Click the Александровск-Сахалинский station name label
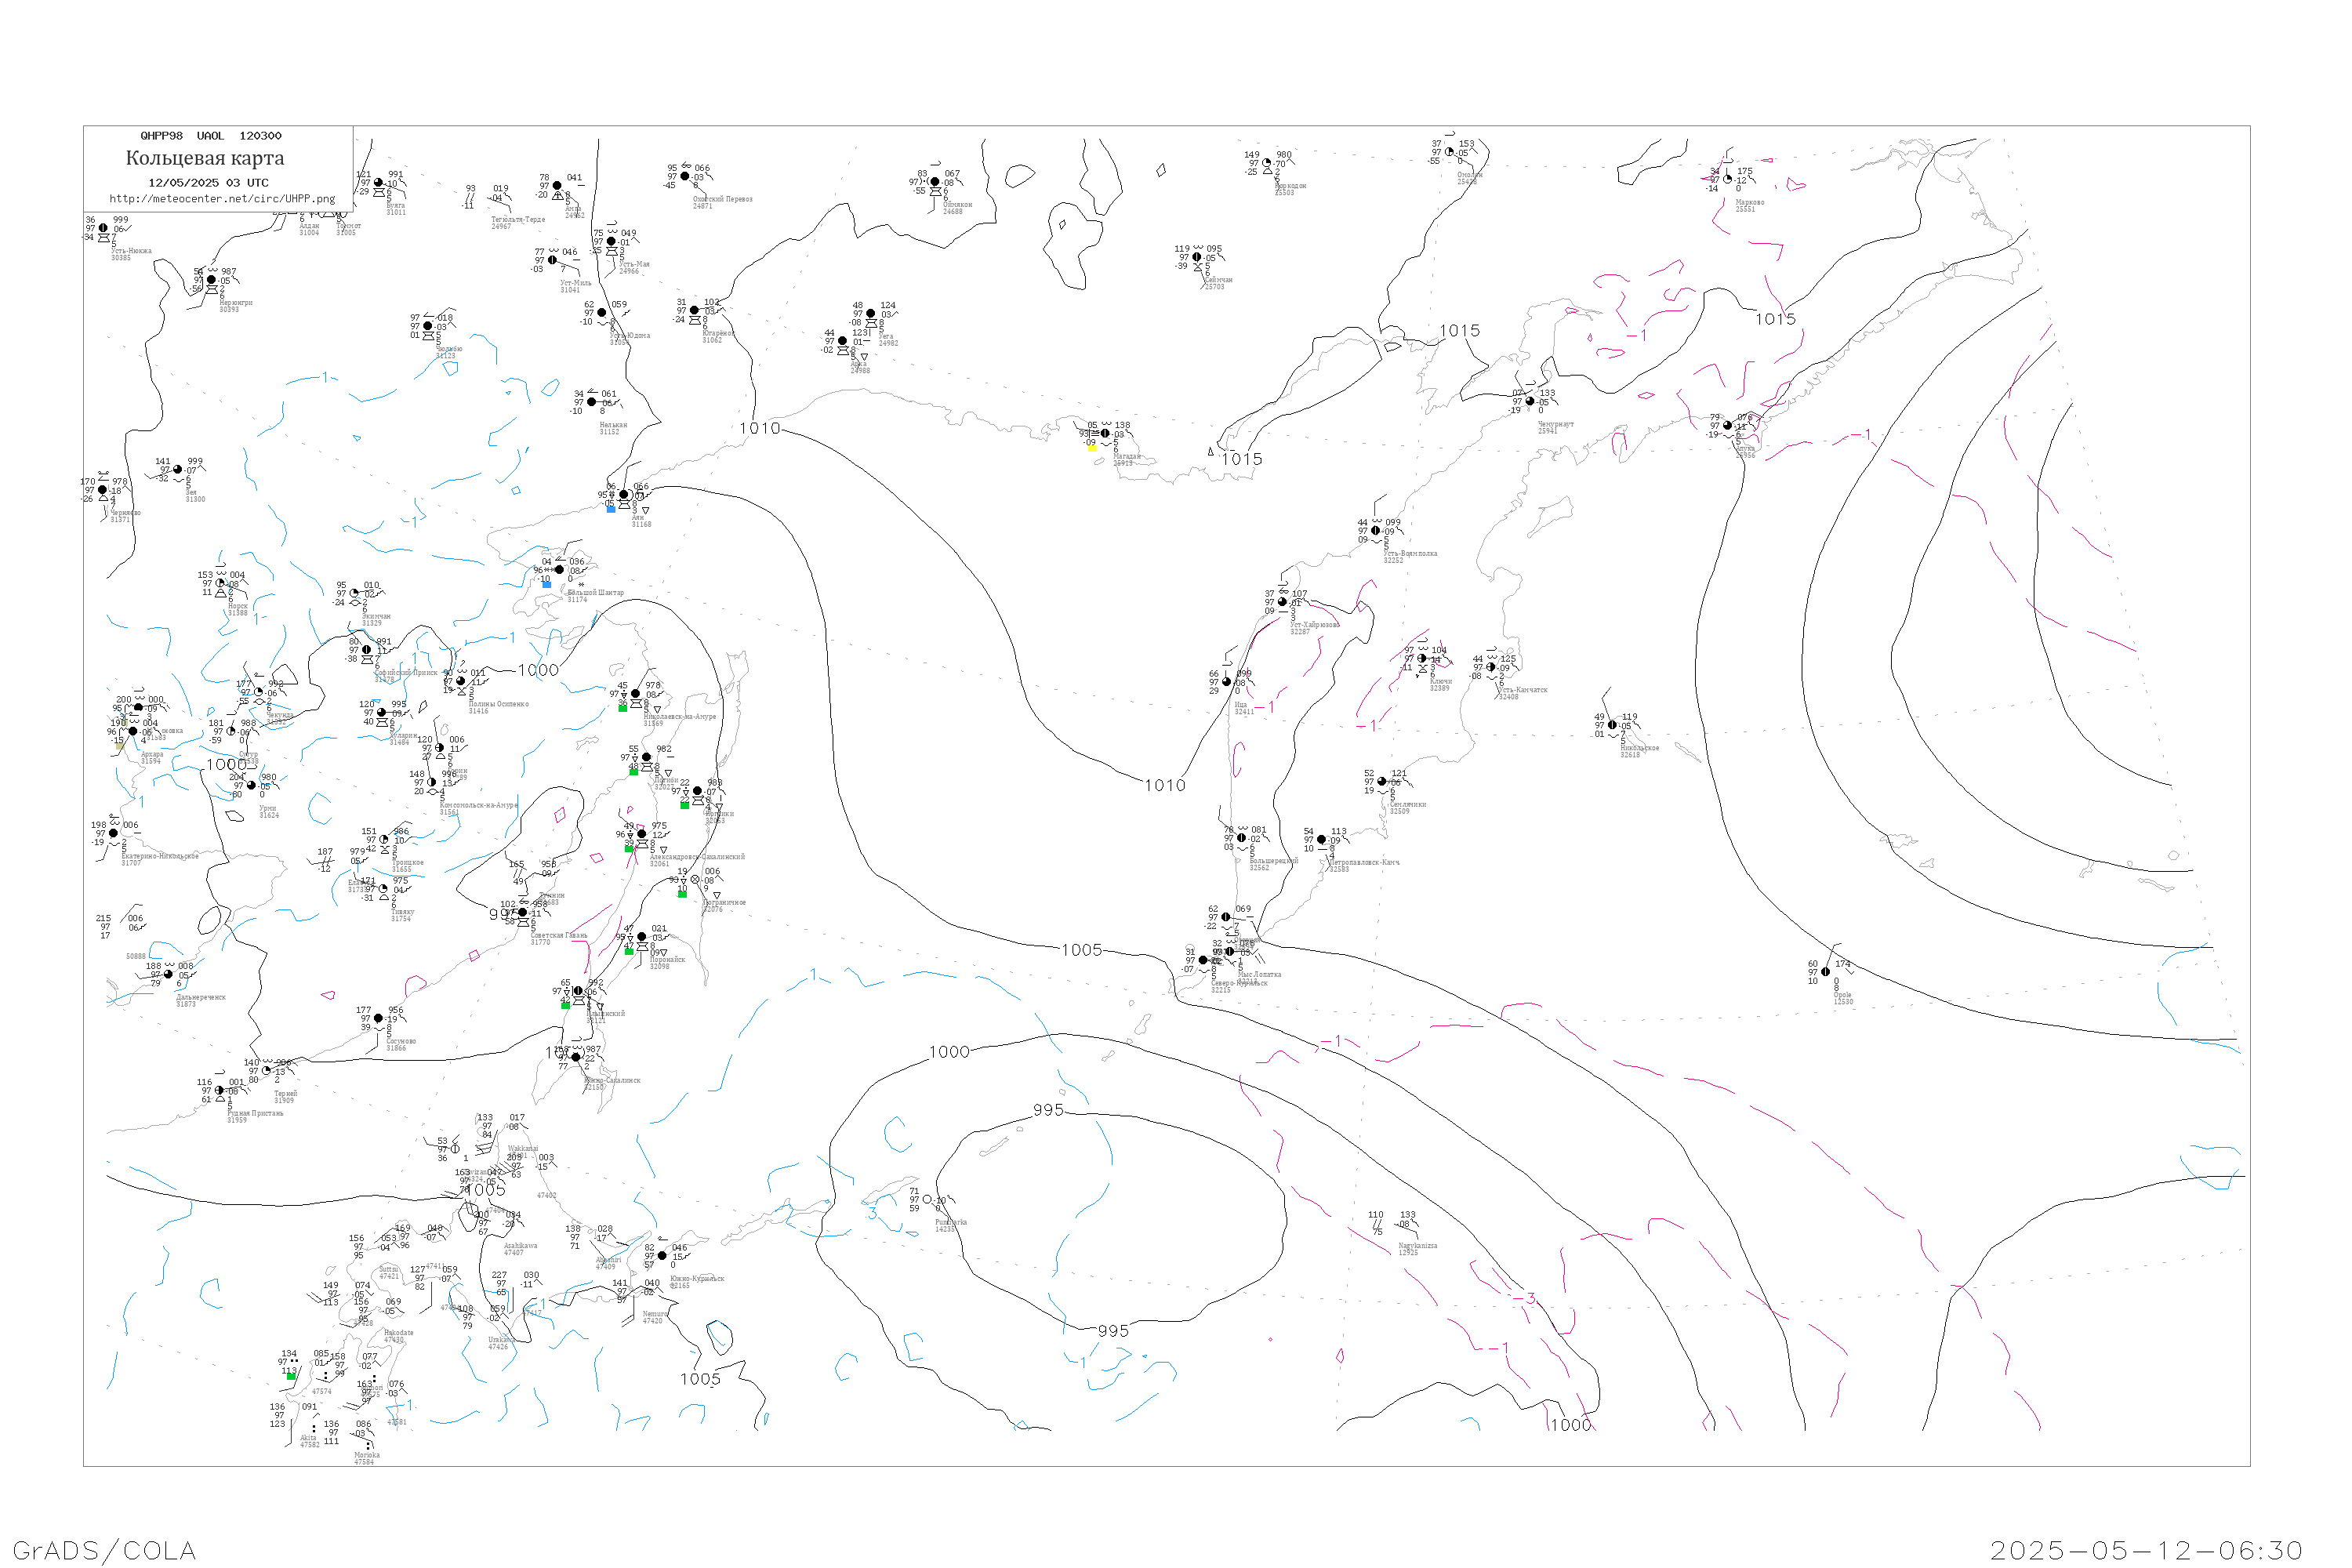 pyautogui.click(x=697, y=857)
